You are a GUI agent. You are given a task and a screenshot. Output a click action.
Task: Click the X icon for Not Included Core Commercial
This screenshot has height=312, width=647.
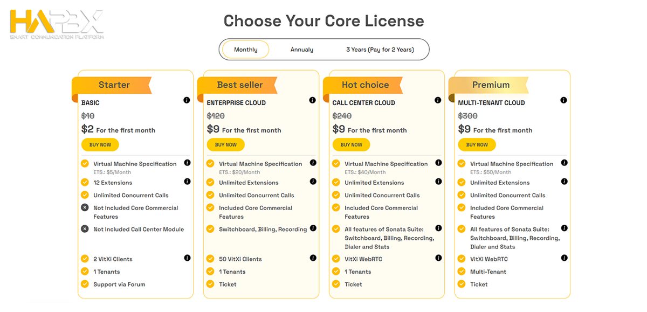click(85, 207)
